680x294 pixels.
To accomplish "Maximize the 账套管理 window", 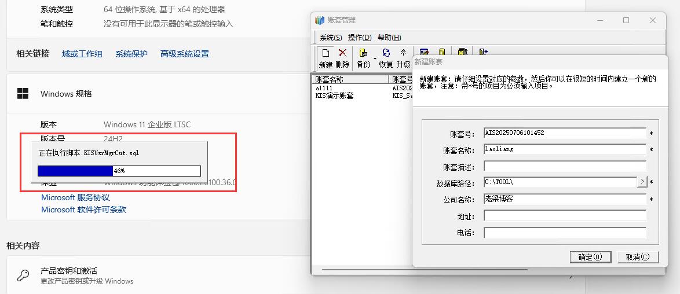I will click(626, 20).
